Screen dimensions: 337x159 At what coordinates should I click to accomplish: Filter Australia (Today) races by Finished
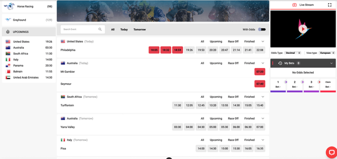(x=249, y=63)
